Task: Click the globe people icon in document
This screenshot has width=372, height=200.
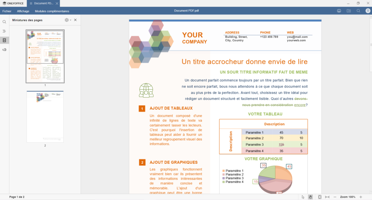Action: [146, 90]
